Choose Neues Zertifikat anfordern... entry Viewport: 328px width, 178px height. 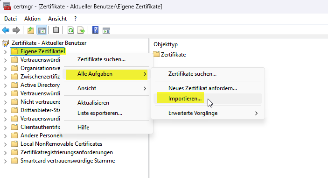pyautogui.click(x=202, y=88)
